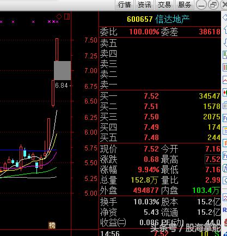Click the 榜 marker below the chart
227x236 pixels.
pos(52,226)
